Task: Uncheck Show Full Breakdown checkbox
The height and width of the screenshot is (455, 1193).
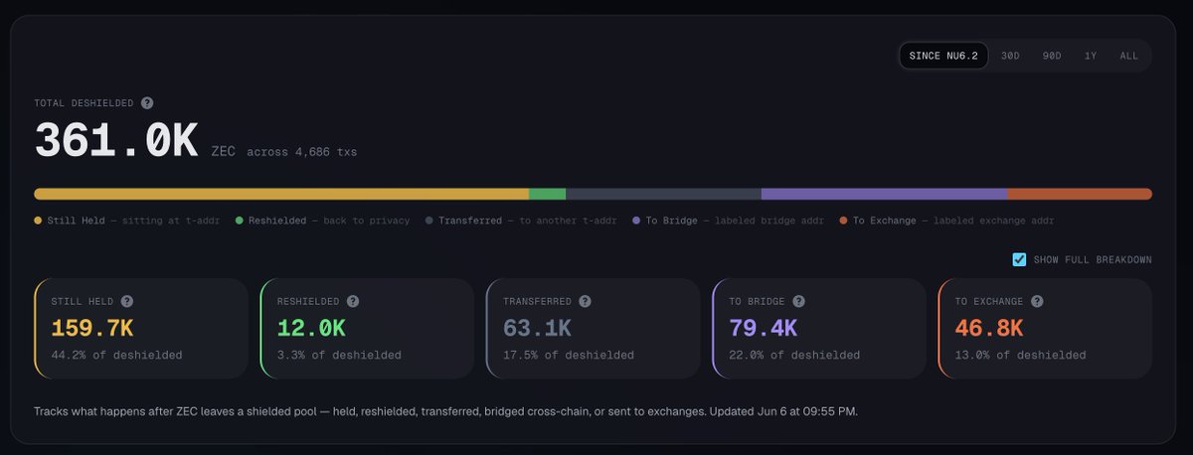Action: pos(1019,259)
